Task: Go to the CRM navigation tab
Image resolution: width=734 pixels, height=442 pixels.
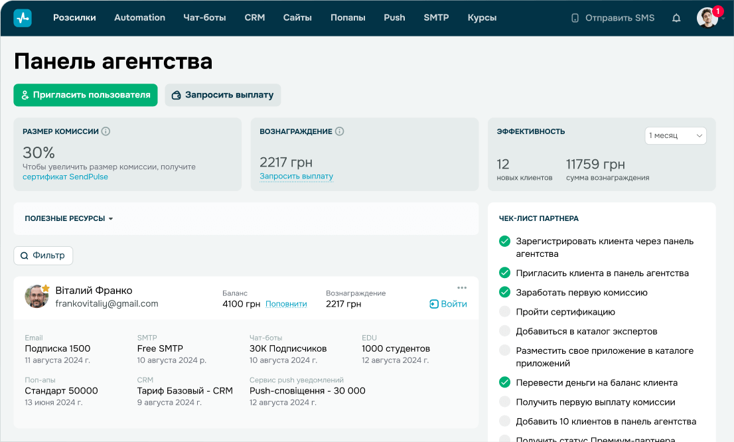Action: pos(254,18)
